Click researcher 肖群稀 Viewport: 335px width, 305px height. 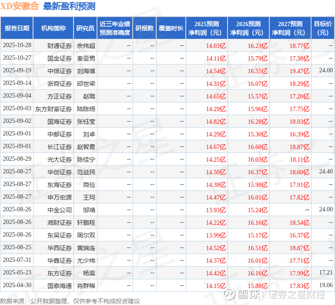click(x=86, y=285)
